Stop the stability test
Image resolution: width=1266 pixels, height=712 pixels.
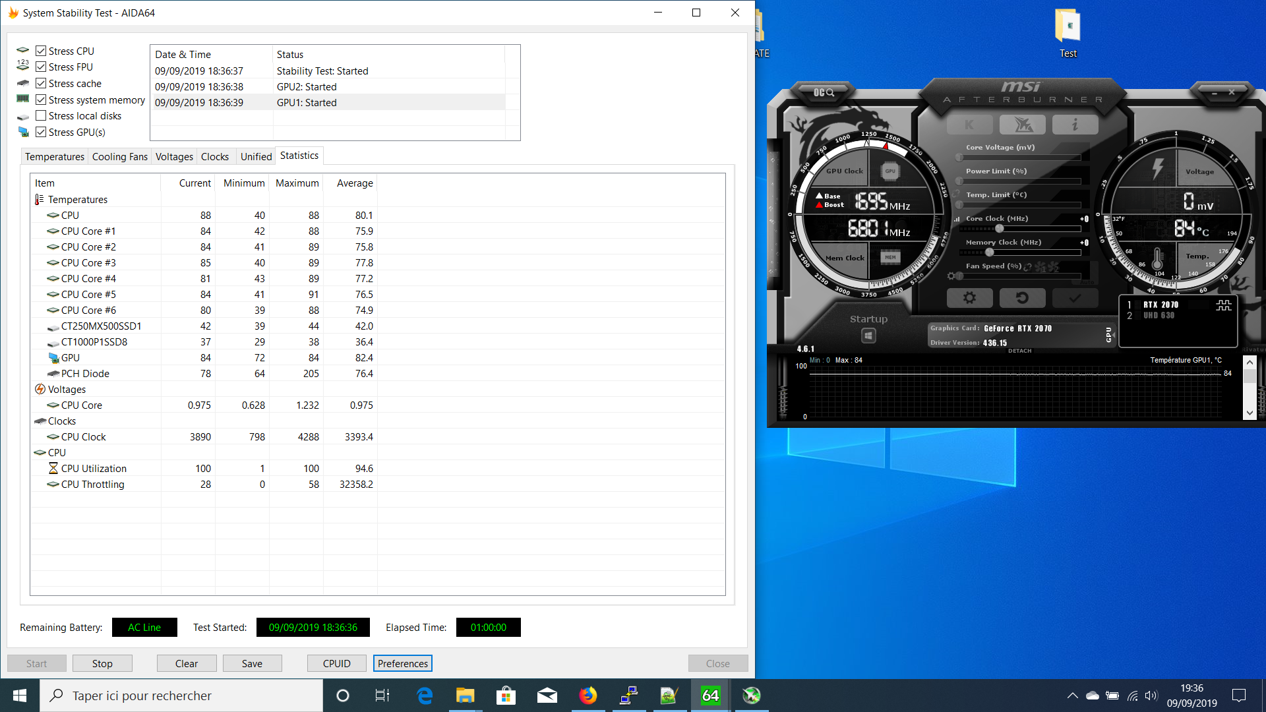pos(102,663)
